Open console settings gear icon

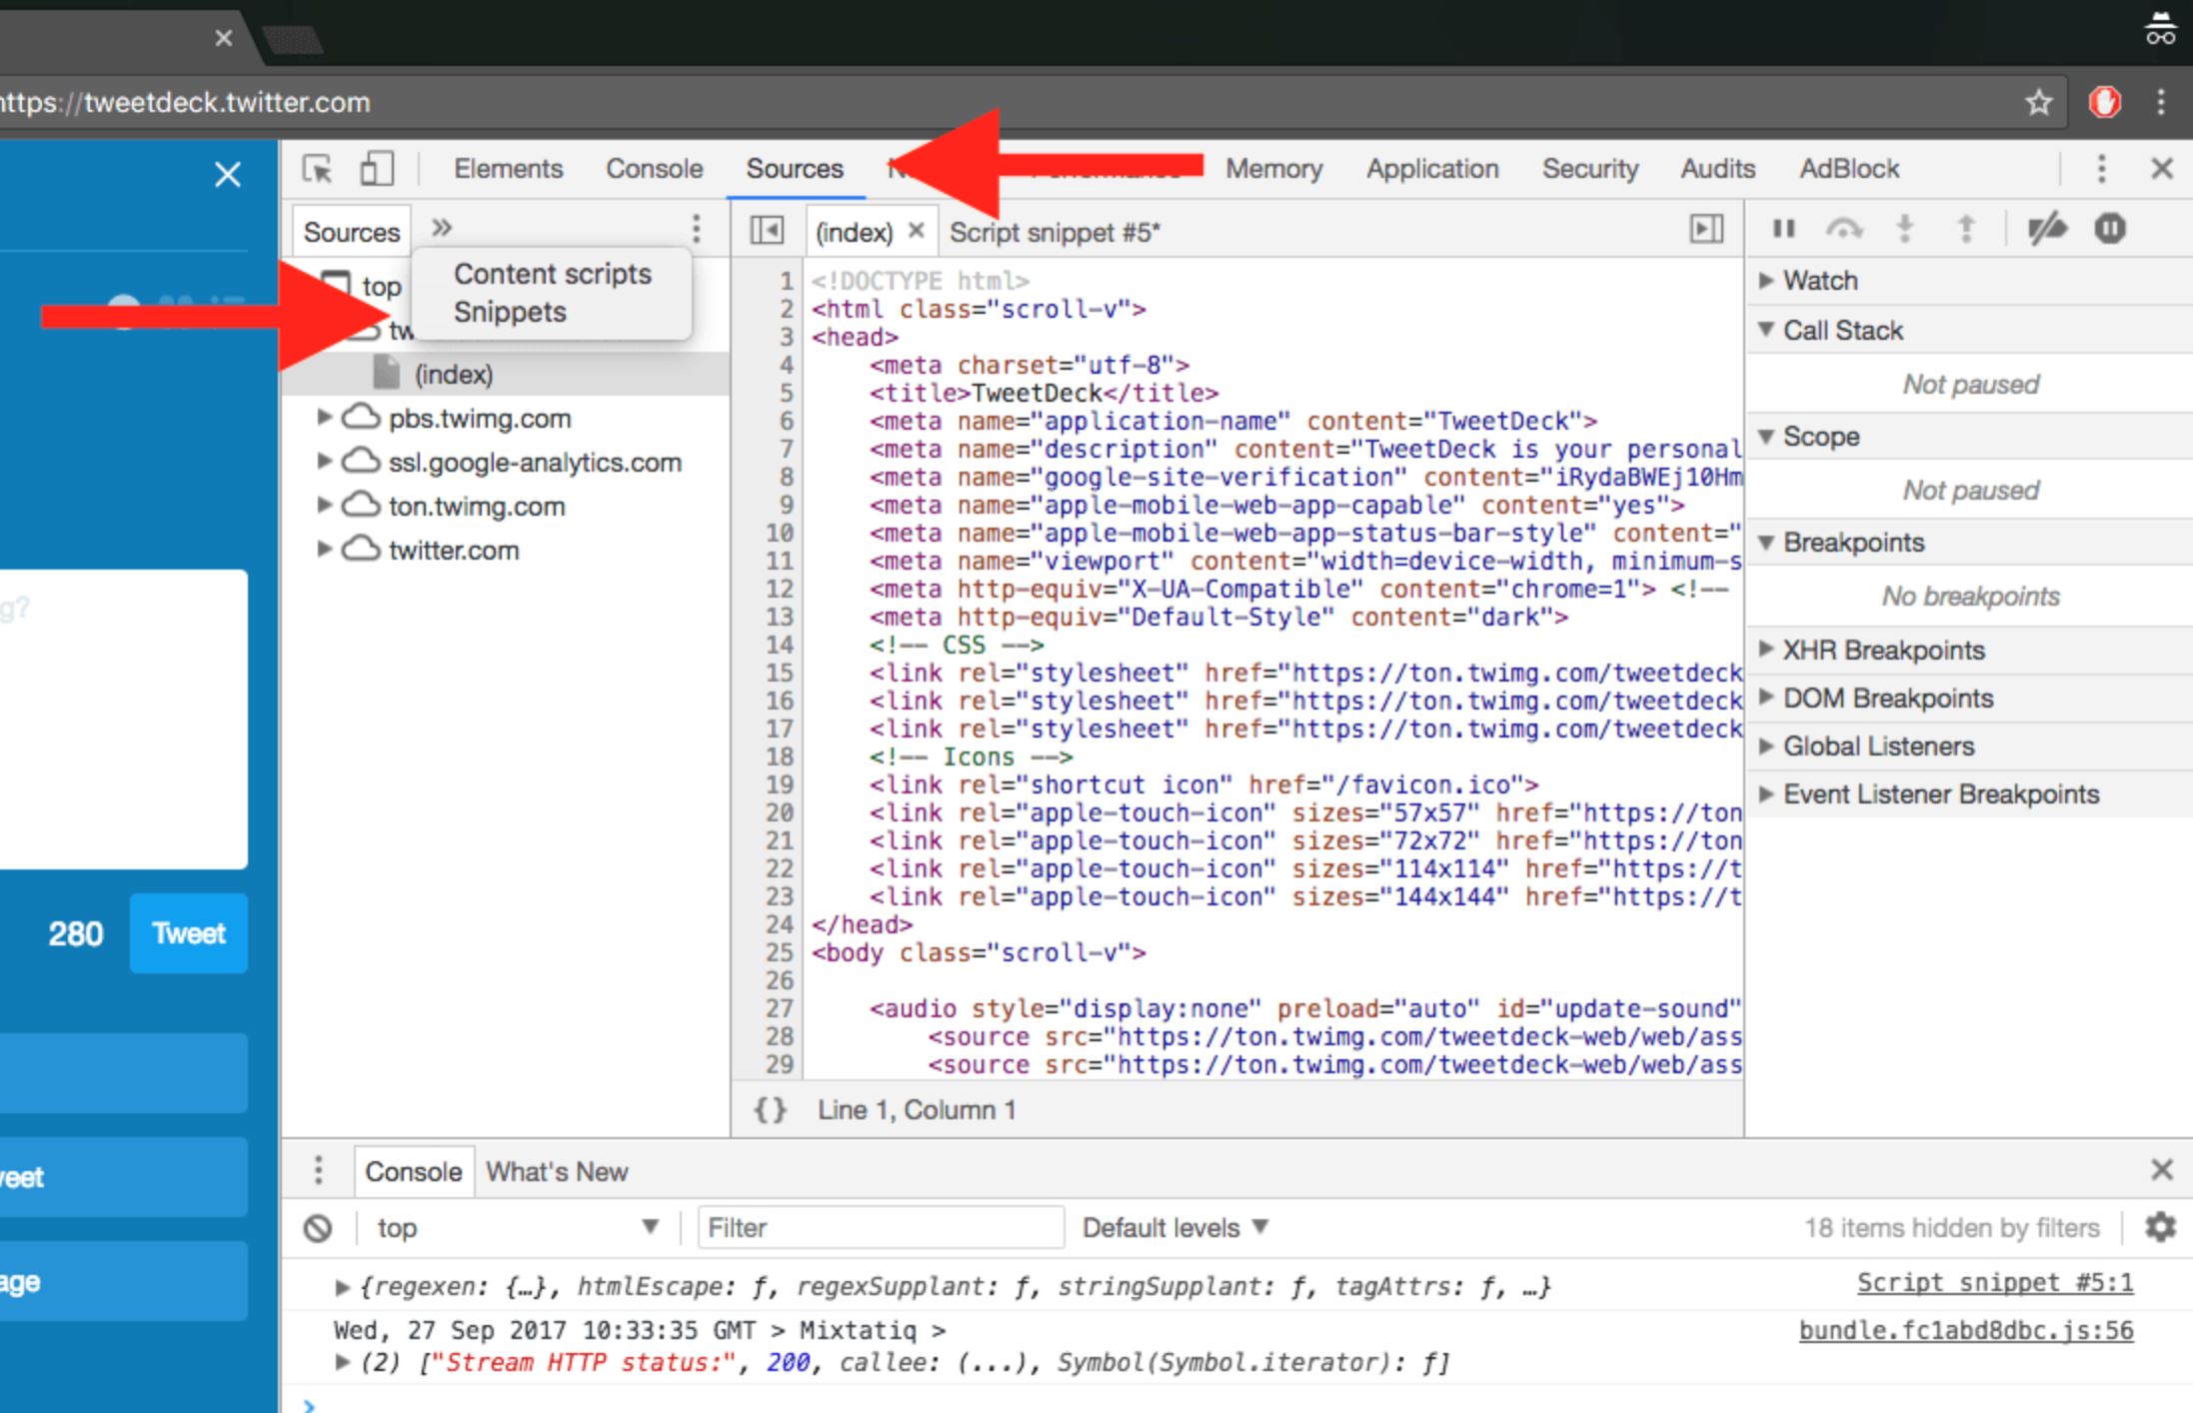[x=2160, y=1227]
